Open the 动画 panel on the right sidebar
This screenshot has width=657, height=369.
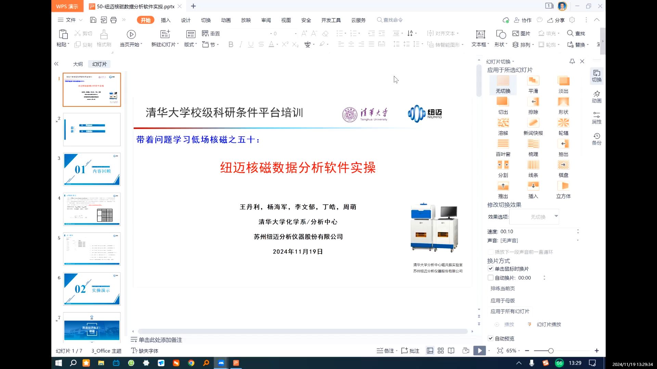pyautogui.click(x=596, y=97)
